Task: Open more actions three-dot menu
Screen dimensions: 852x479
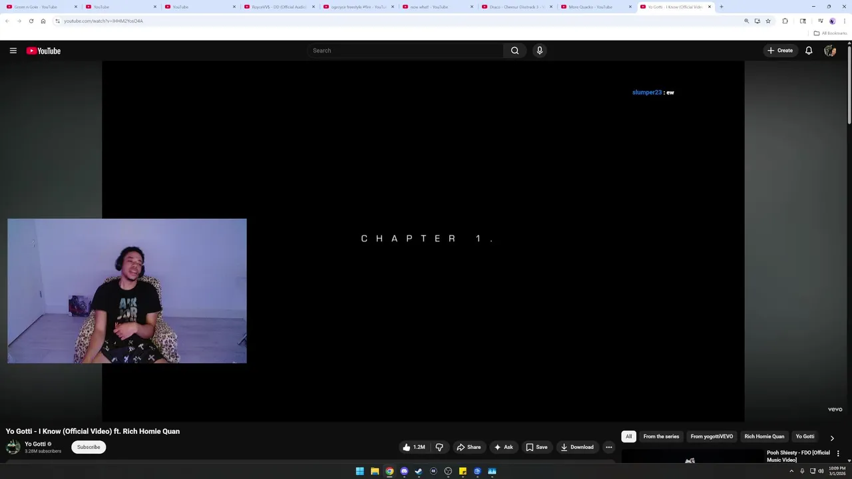Action: [608, 447]
